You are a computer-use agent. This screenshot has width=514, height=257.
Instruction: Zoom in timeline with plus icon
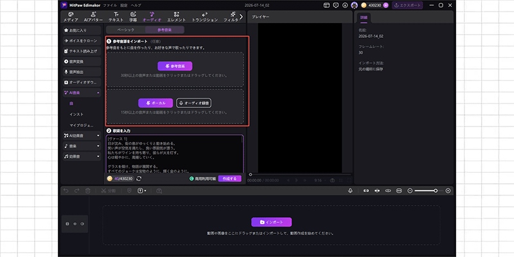pos(448,190)
